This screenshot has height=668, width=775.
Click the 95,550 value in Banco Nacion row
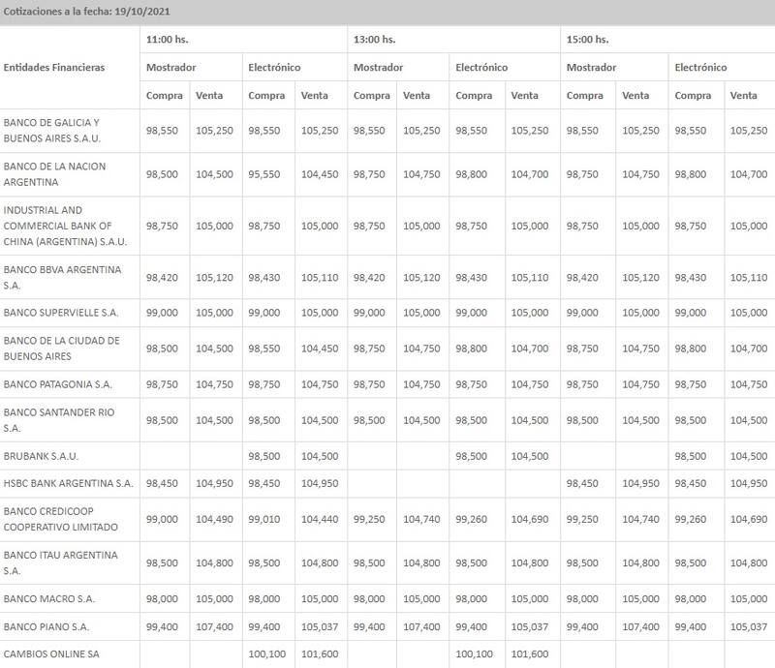coord(266,174)
